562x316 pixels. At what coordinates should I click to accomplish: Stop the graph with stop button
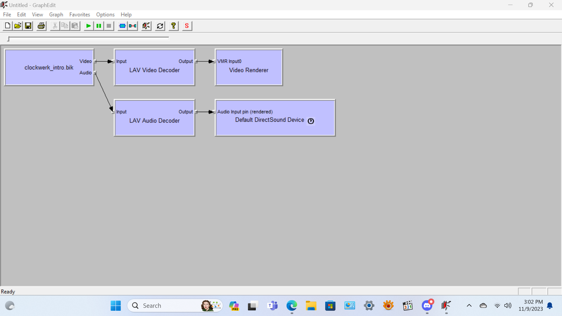tap(109, 26)
